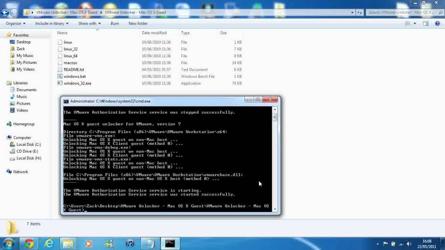Sort files by Type column header
The height and width of the screenshot is (250, 445).
point(185,33)
